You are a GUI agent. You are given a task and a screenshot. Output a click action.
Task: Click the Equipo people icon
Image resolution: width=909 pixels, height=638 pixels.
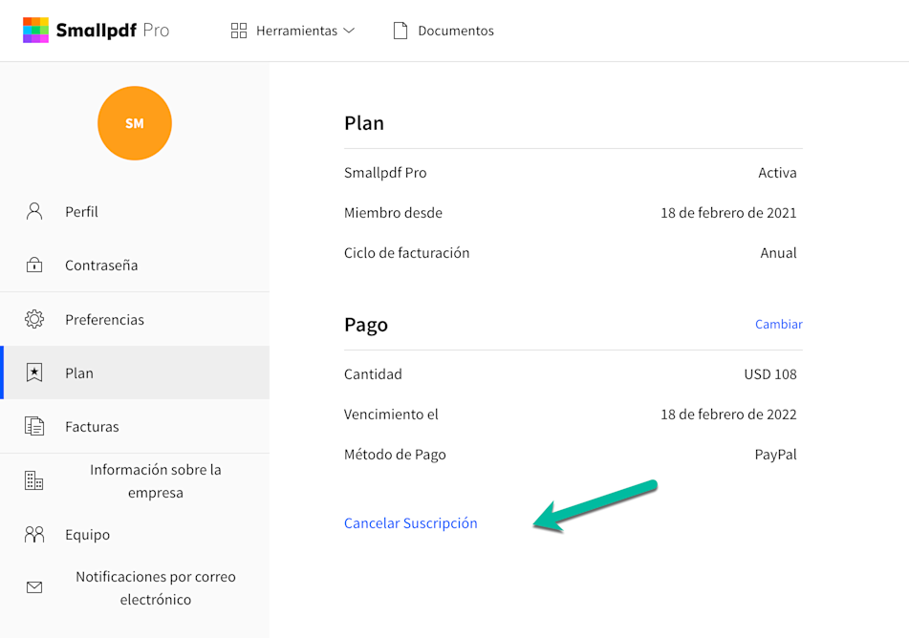34,534
